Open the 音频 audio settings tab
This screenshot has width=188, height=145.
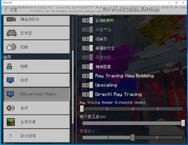click(x=37, y=108)
